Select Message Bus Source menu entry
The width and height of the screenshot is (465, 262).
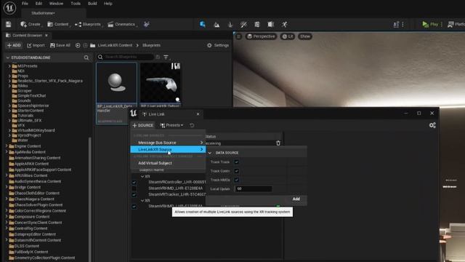[x=168, y=143]
